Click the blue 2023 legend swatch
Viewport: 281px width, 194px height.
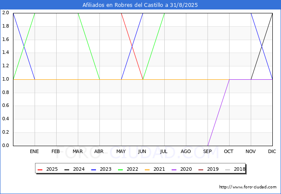pyautogui.click(x=93, y=170)
